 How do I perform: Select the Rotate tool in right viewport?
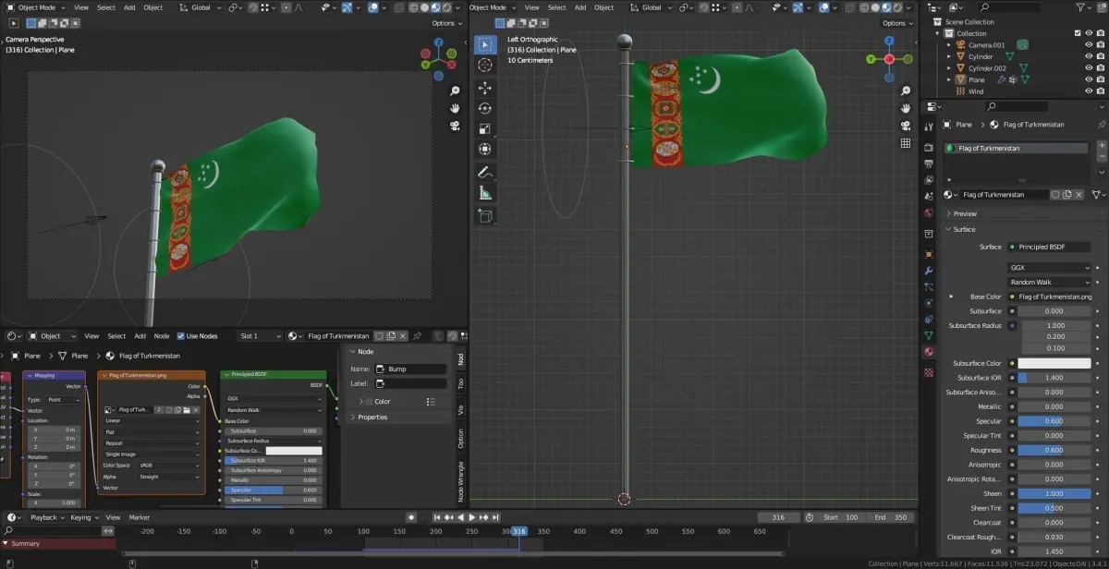tap(485, 108)
